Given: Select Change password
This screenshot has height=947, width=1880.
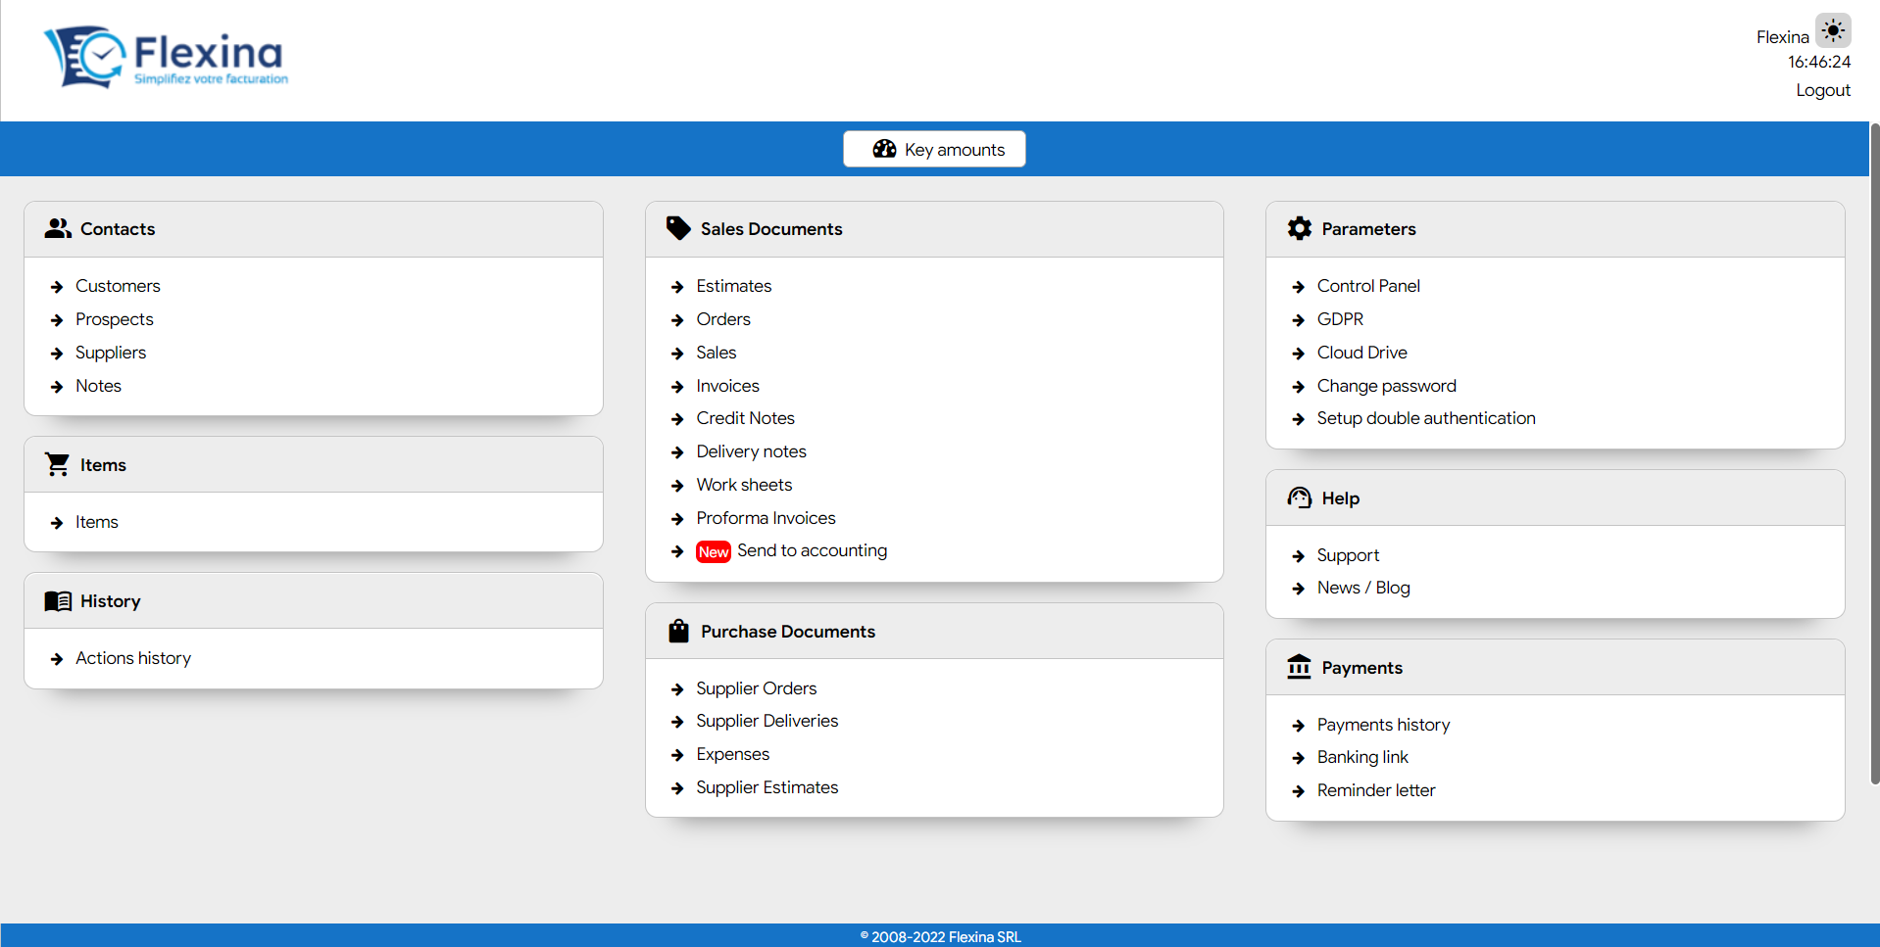Looking at the screenshot, I should click(x=1386, y=386).
